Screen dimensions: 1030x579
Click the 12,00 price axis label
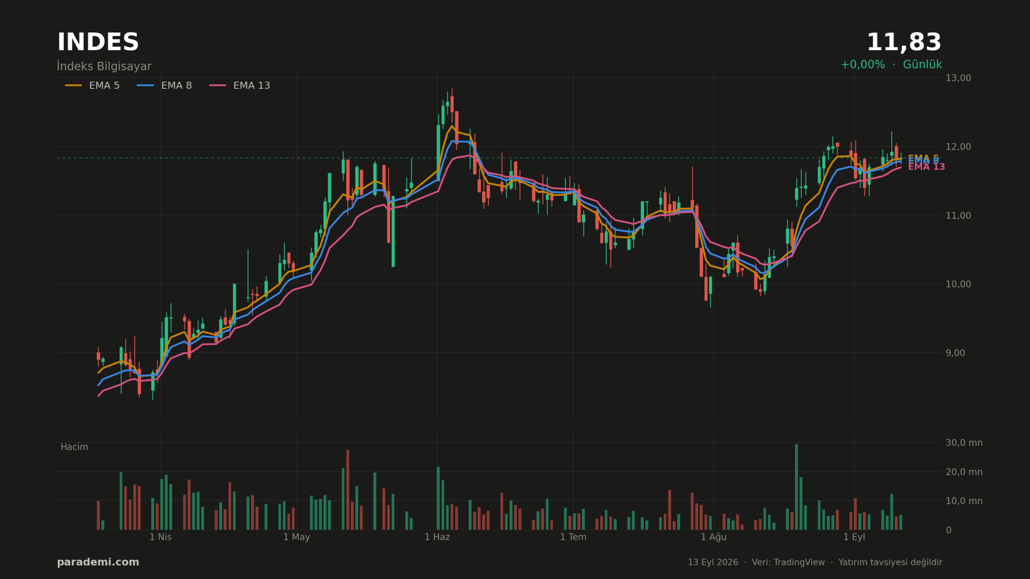point(958,147)
